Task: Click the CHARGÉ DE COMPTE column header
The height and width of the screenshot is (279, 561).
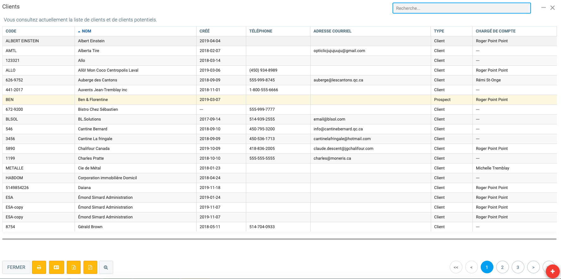Action: pyautogui.click(x=495, y=31)
